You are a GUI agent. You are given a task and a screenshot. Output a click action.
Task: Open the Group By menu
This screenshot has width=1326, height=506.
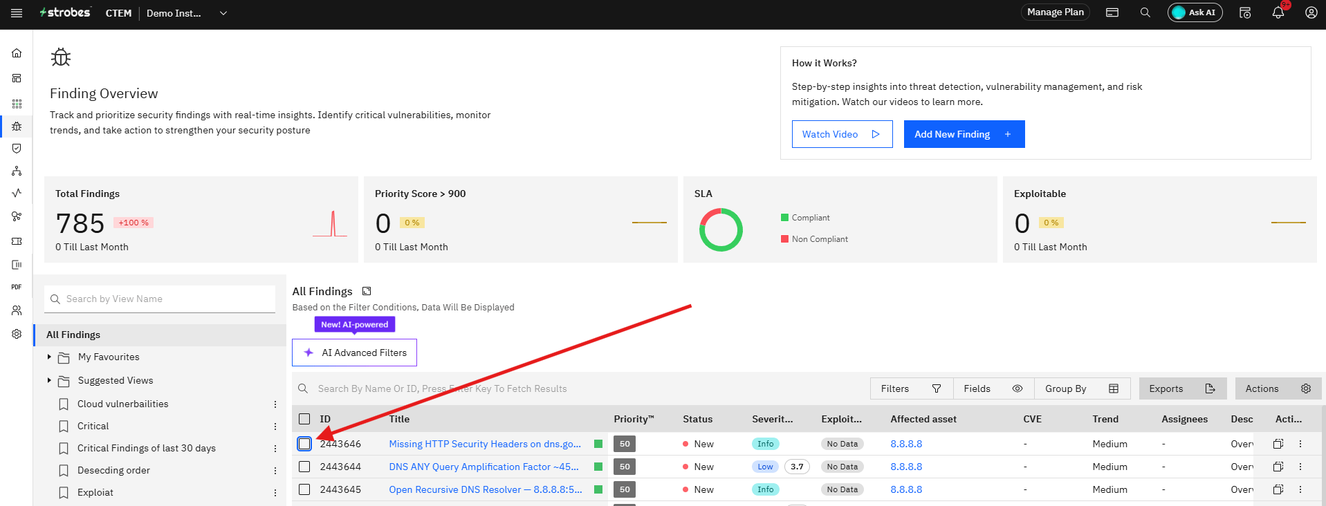pyautogui.click(x=1082, y=388)
